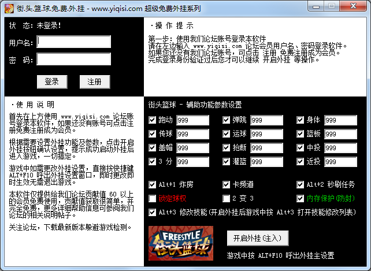Click the 跑动 value field 999

point(192,120)
